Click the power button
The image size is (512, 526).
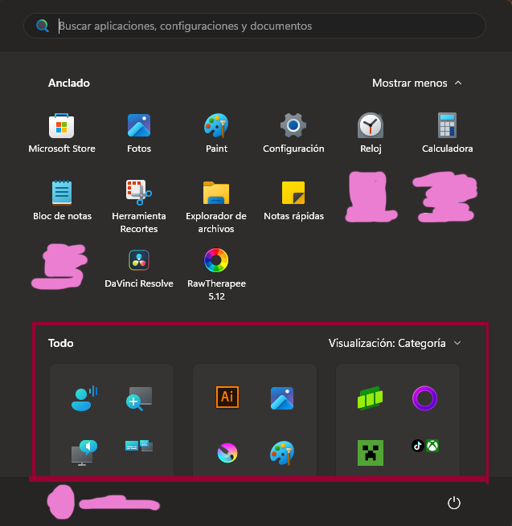click(454, 503)
